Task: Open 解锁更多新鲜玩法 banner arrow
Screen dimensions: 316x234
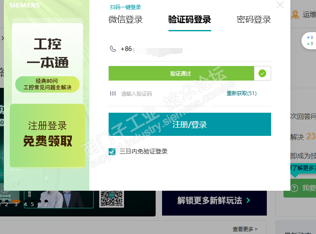Action: pos(248,201)
